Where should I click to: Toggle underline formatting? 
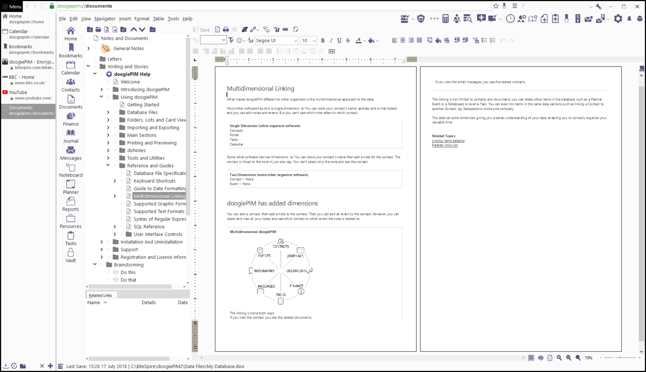[339, 40]
